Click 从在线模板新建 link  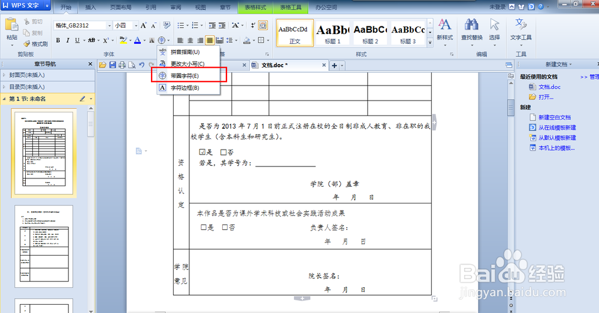click(557, 127)
